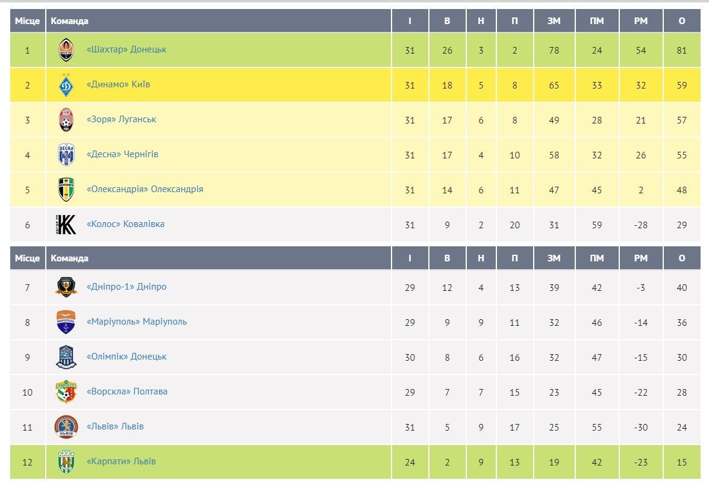Click the Desna Chernihiv club emblem

point(66,155)
